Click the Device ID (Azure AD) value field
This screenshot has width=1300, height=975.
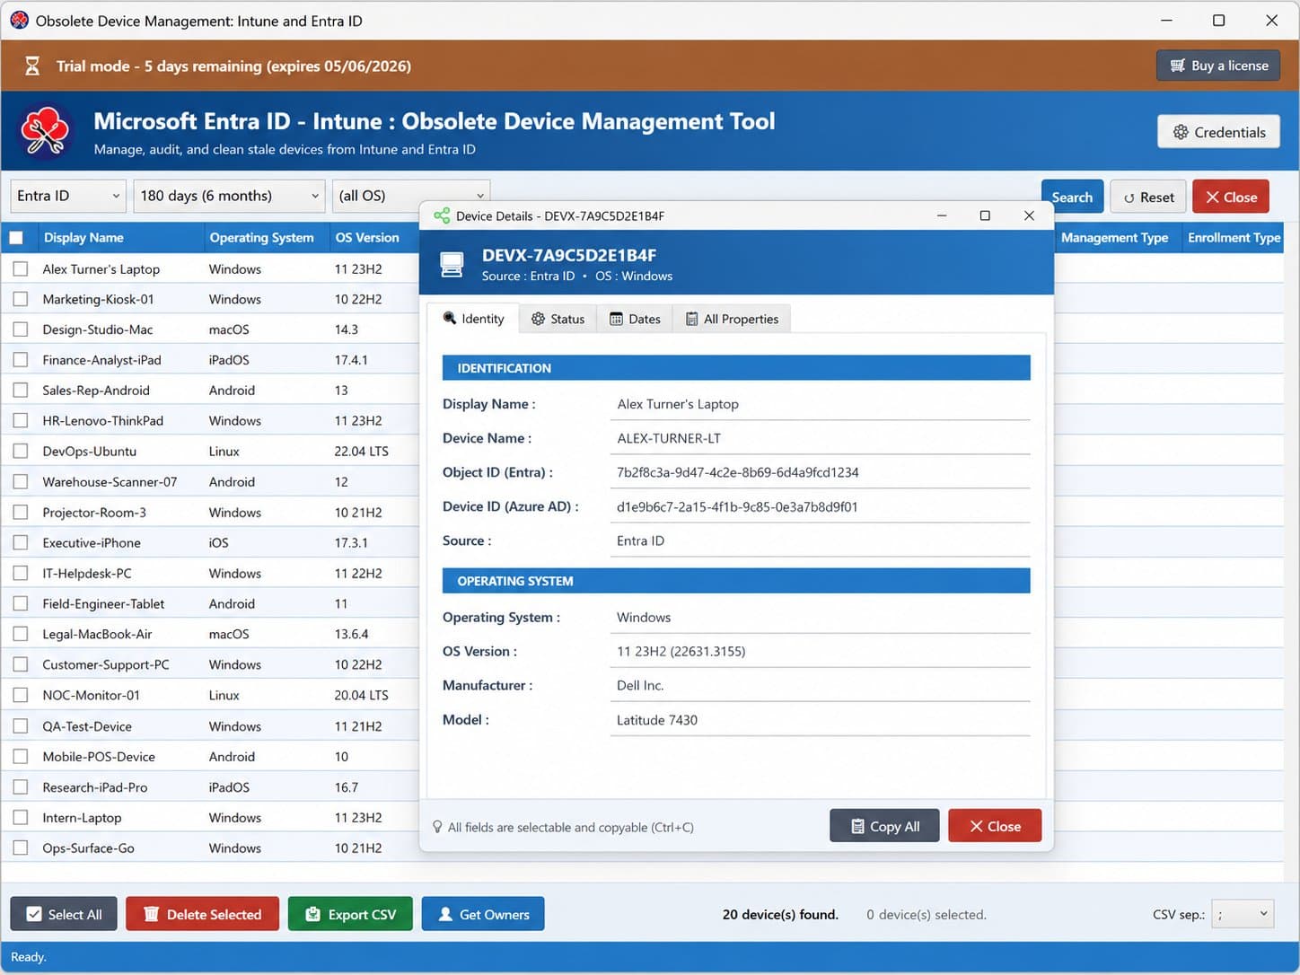coord(820,506)
